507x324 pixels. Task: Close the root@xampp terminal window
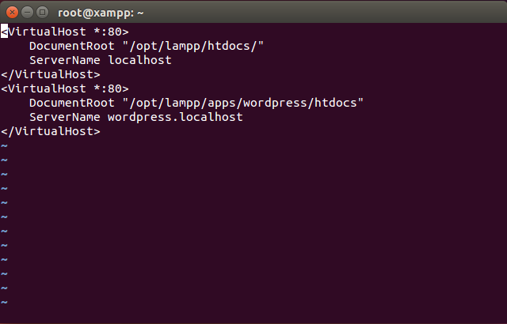pos(11,12)
